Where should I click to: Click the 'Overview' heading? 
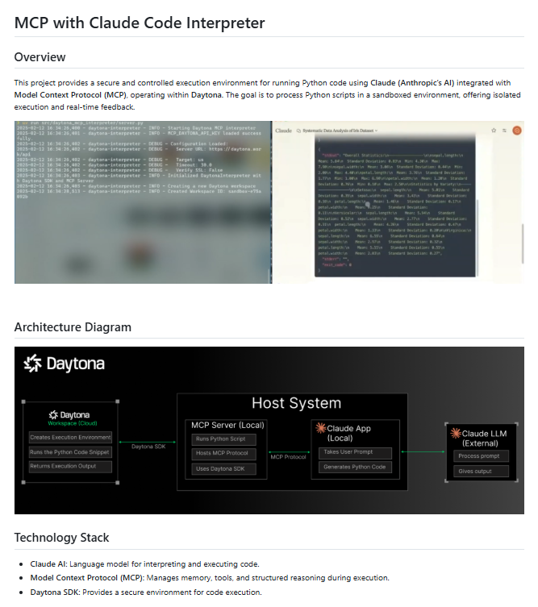pyautogui.click(x=40, y=57)
